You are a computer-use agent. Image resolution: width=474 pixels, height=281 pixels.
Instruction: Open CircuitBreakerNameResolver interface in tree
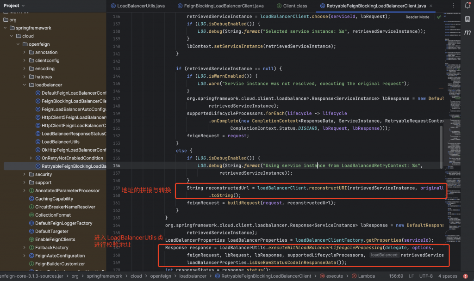coord(62,207)
